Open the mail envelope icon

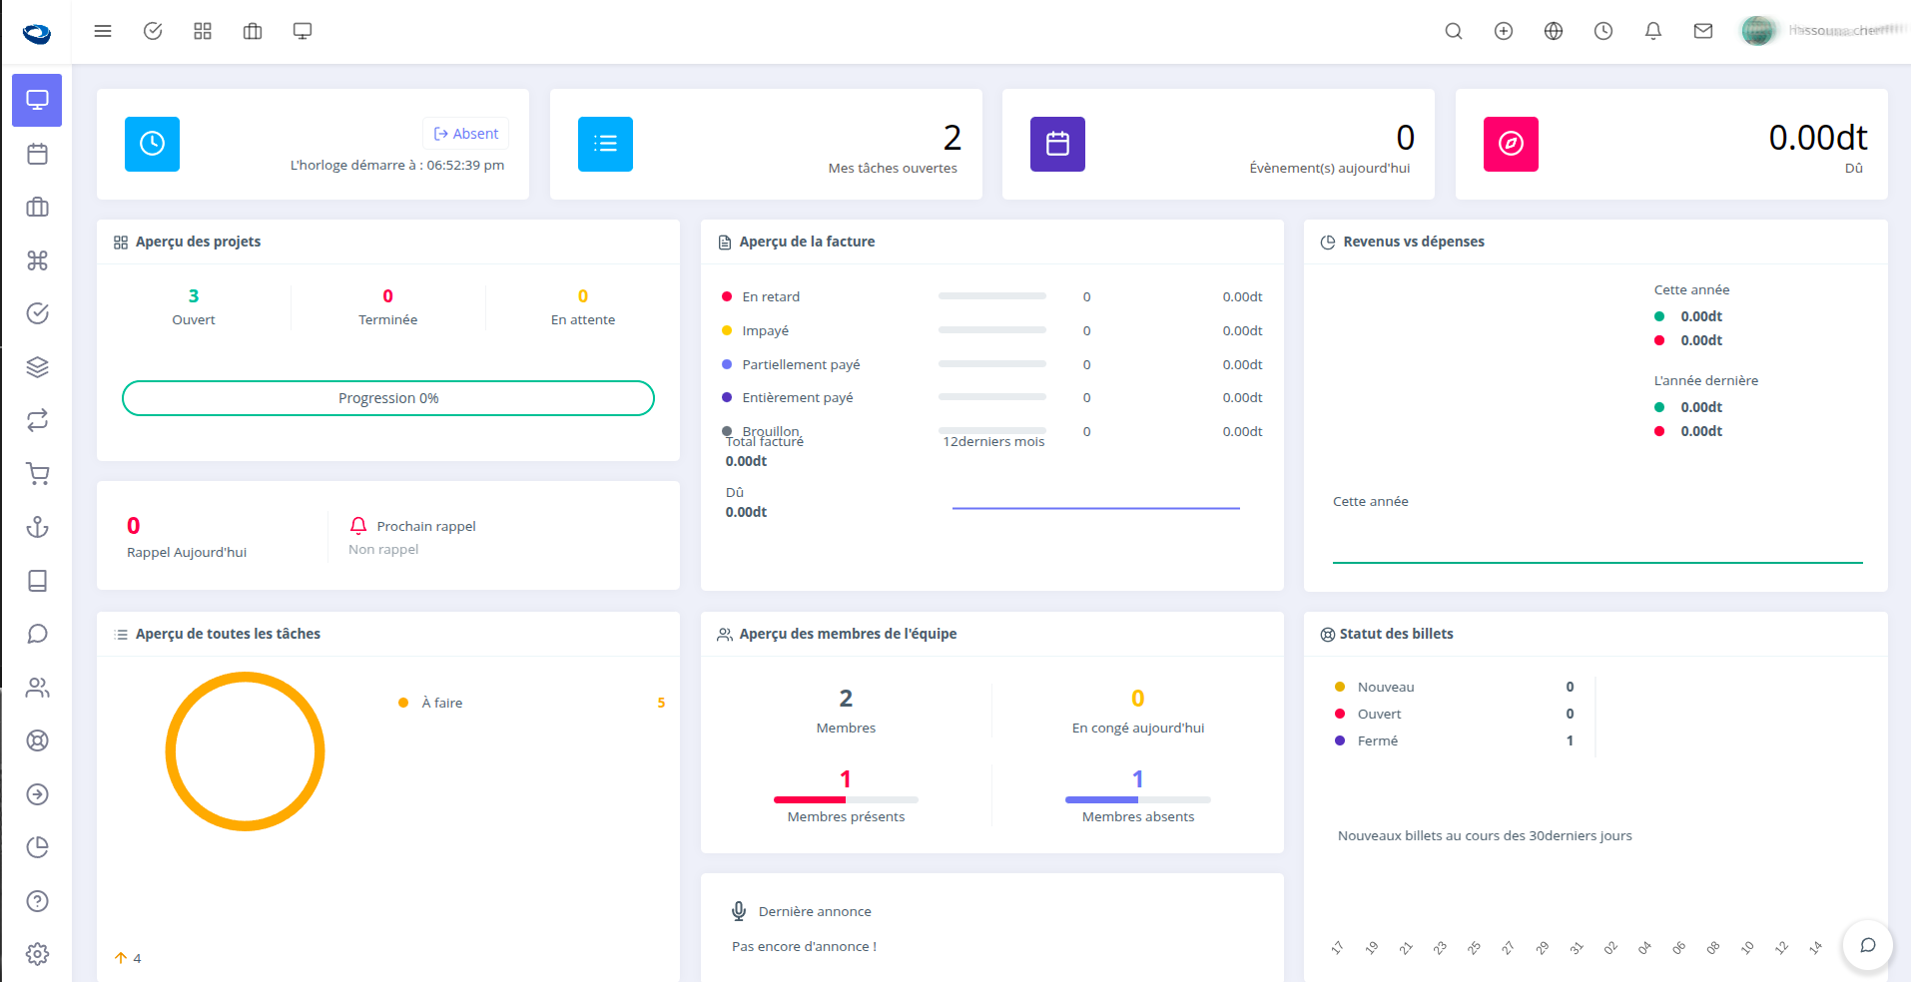1702,31
